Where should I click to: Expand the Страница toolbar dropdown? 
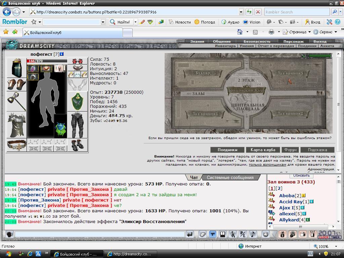click(309, 32)
